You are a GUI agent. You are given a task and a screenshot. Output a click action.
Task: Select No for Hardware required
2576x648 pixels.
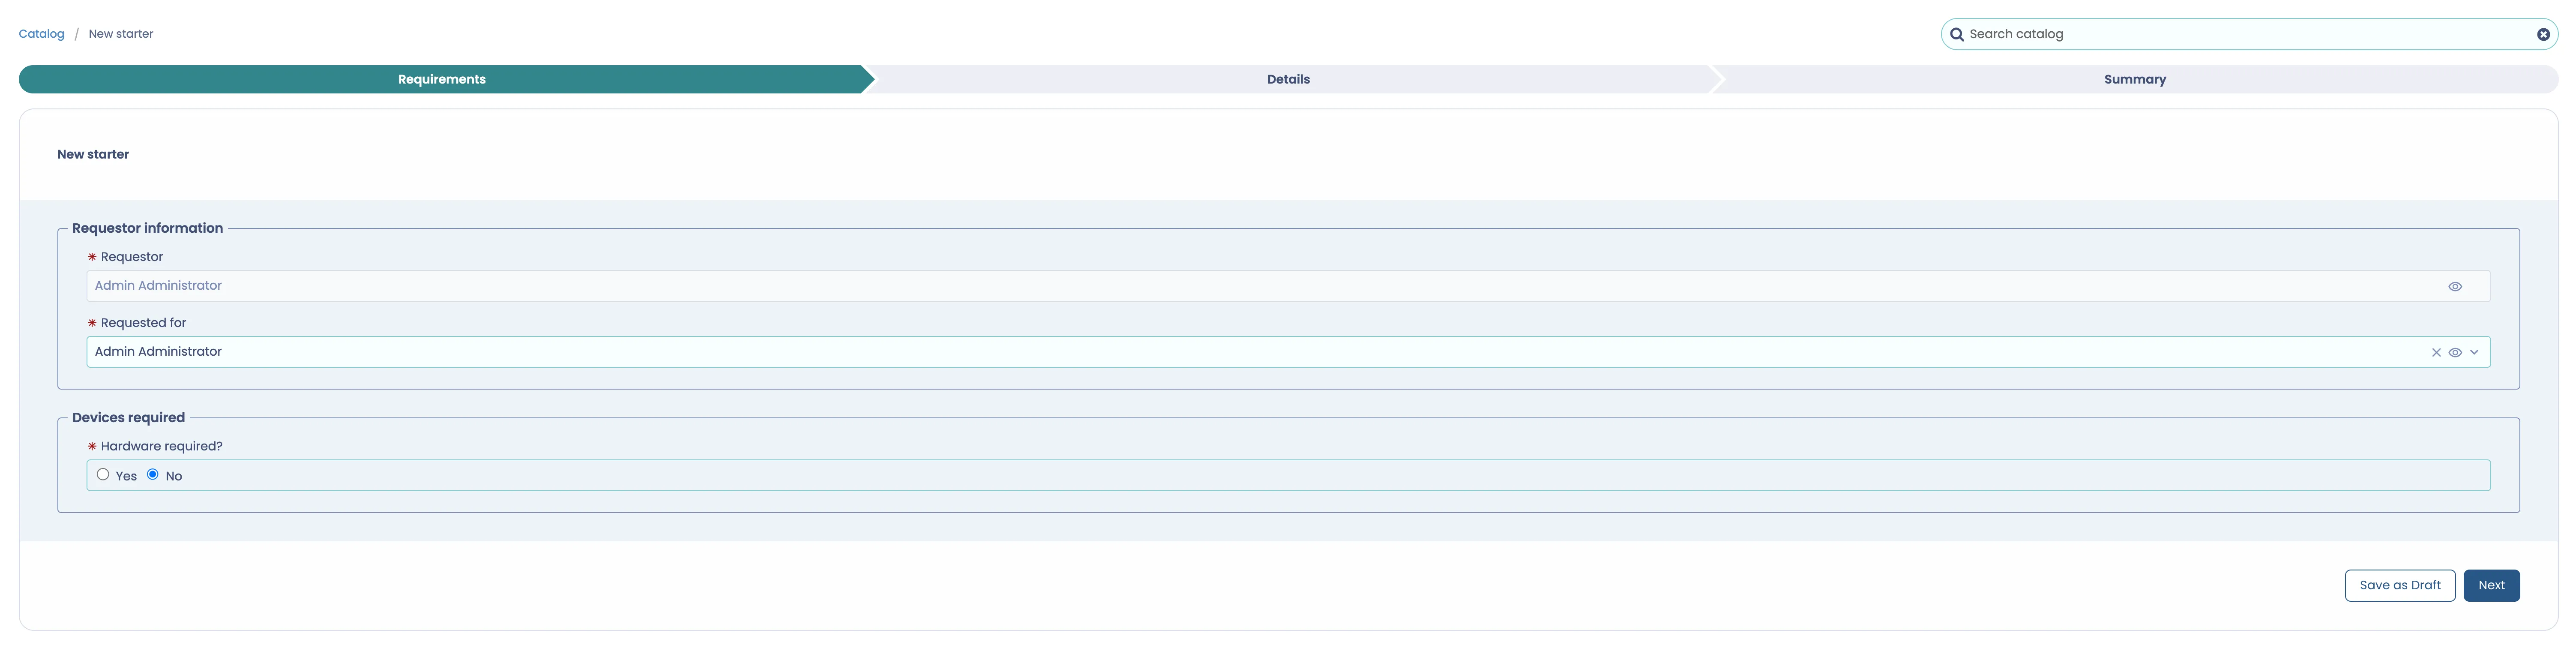point(153,475)
